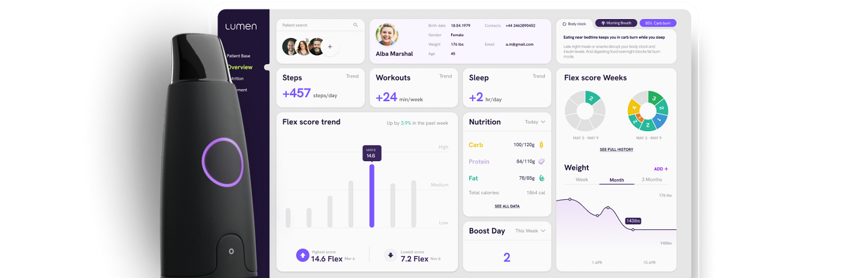Click the yellow segment labeled 4 in donut
This screenshot has height=278, width=842.
tap(634, 108)
